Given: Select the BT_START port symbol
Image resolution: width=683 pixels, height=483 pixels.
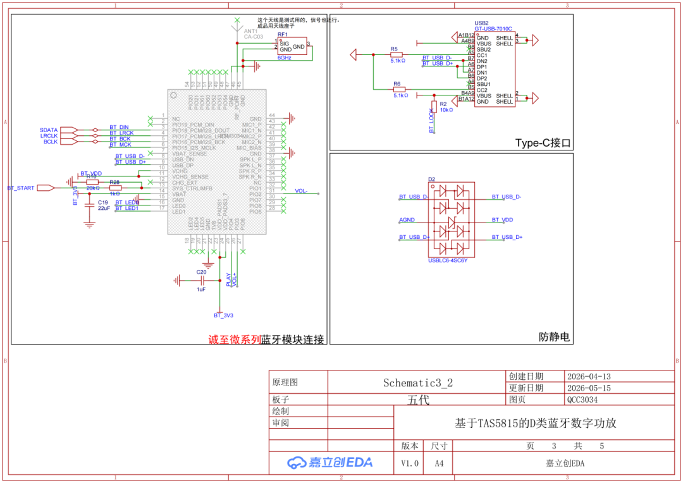Looking at the screenshot, I should point(46,188).
